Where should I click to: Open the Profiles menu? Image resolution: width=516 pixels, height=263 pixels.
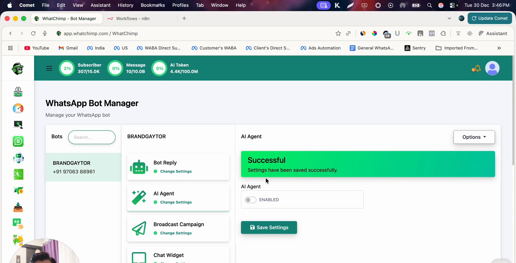click(180, 5)
